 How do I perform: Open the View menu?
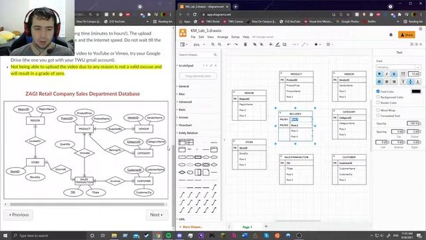[x=210, y=37]
